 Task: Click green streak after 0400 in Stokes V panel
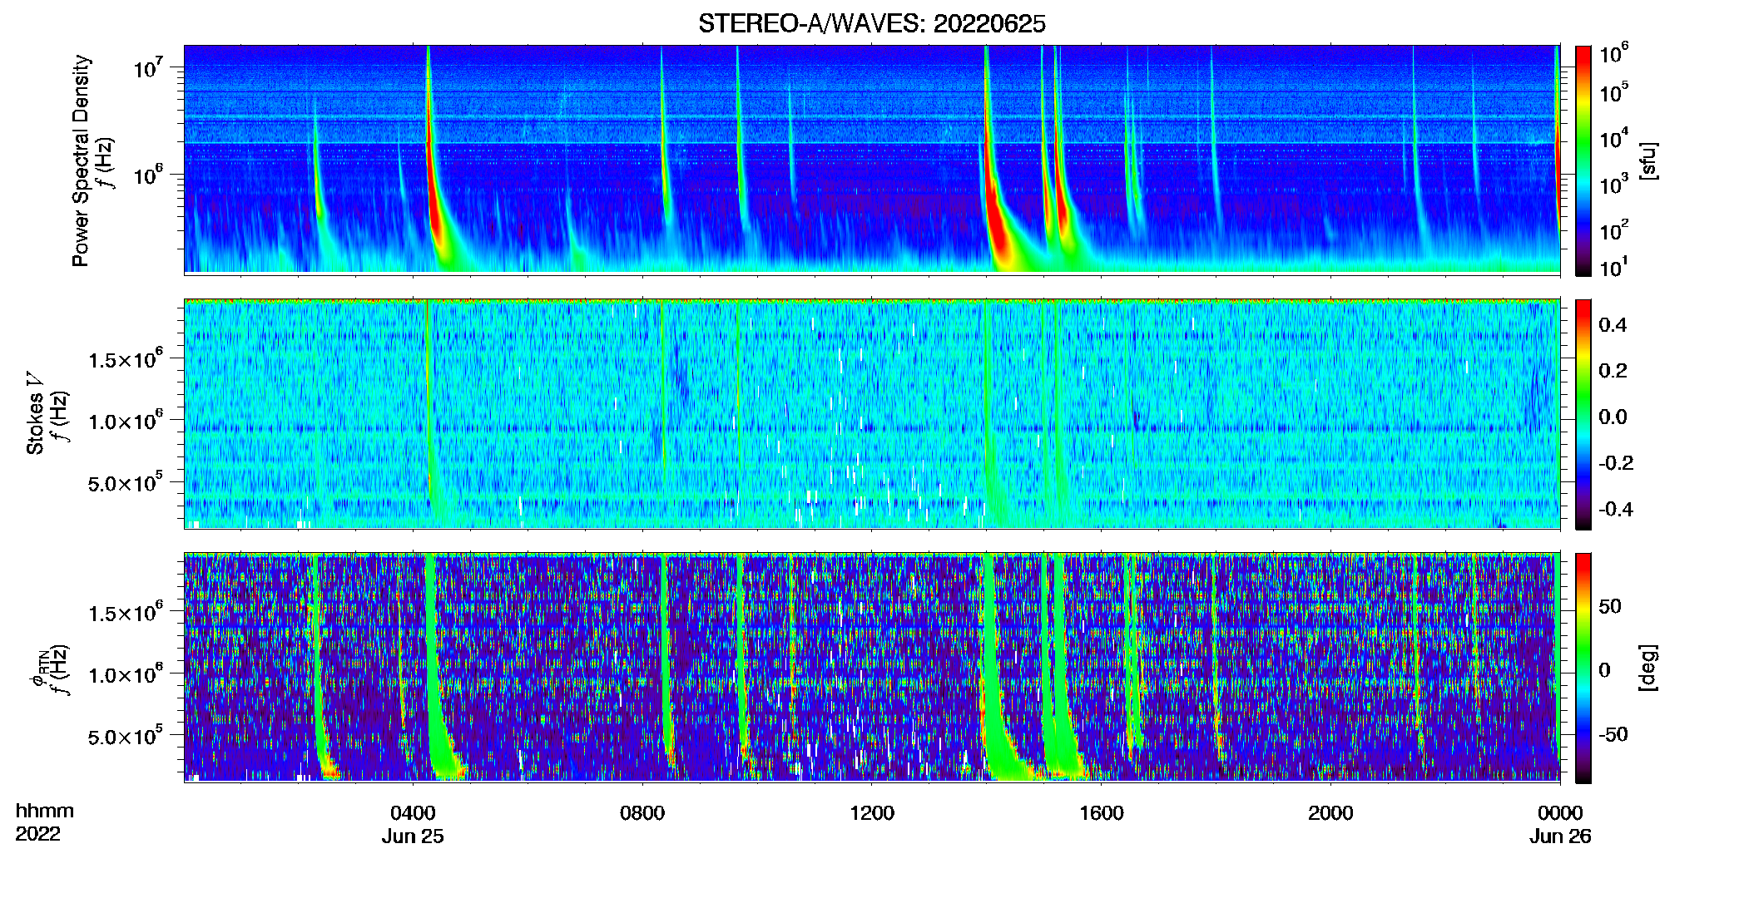click(x=430, y=399)
